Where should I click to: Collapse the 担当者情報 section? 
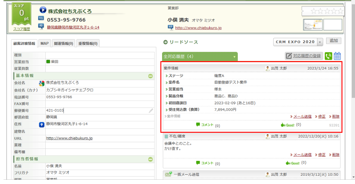tap(150, 159)
